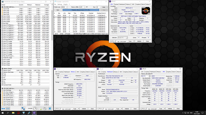Expand Tools arrow in CPU-Z SPD window

(165, 108)
